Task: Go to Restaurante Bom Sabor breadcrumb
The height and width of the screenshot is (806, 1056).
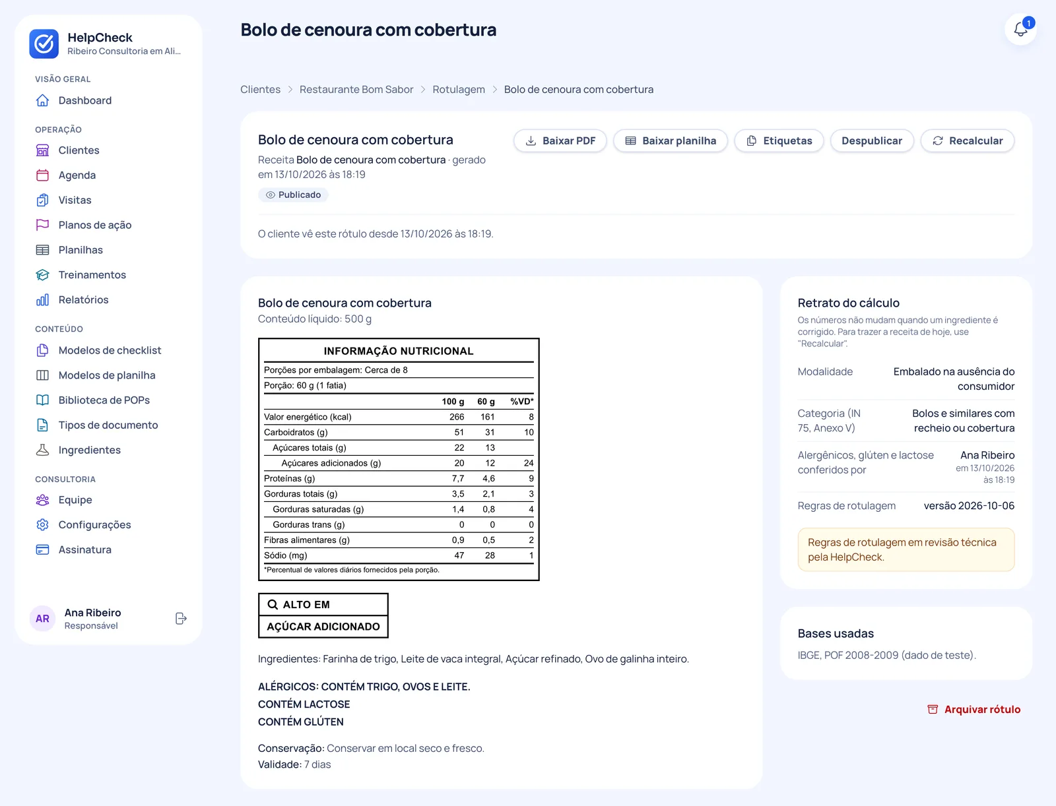Action: [x=356, y=90]
